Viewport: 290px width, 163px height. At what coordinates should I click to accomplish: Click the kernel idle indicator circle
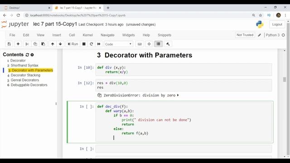283,35
